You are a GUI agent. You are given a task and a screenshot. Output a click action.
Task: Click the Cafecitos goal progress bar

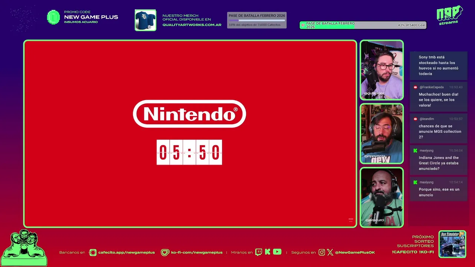pos(257,20)
